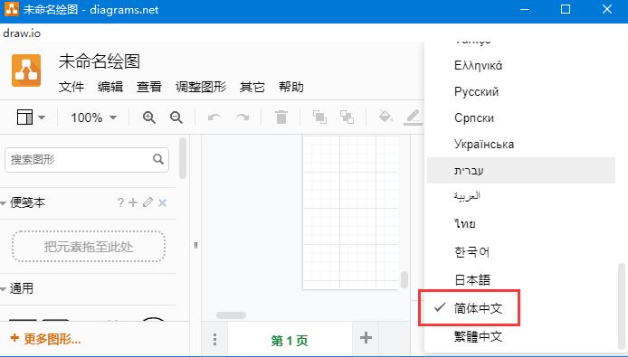Click the line color pencil icon
Image resolution: width=628 pixels, height=357 pixels.
point(413,117)
